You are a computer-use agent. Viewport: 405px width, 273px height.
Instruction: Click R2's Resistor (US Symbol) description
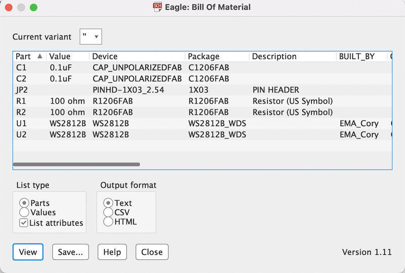click(293, 113)
